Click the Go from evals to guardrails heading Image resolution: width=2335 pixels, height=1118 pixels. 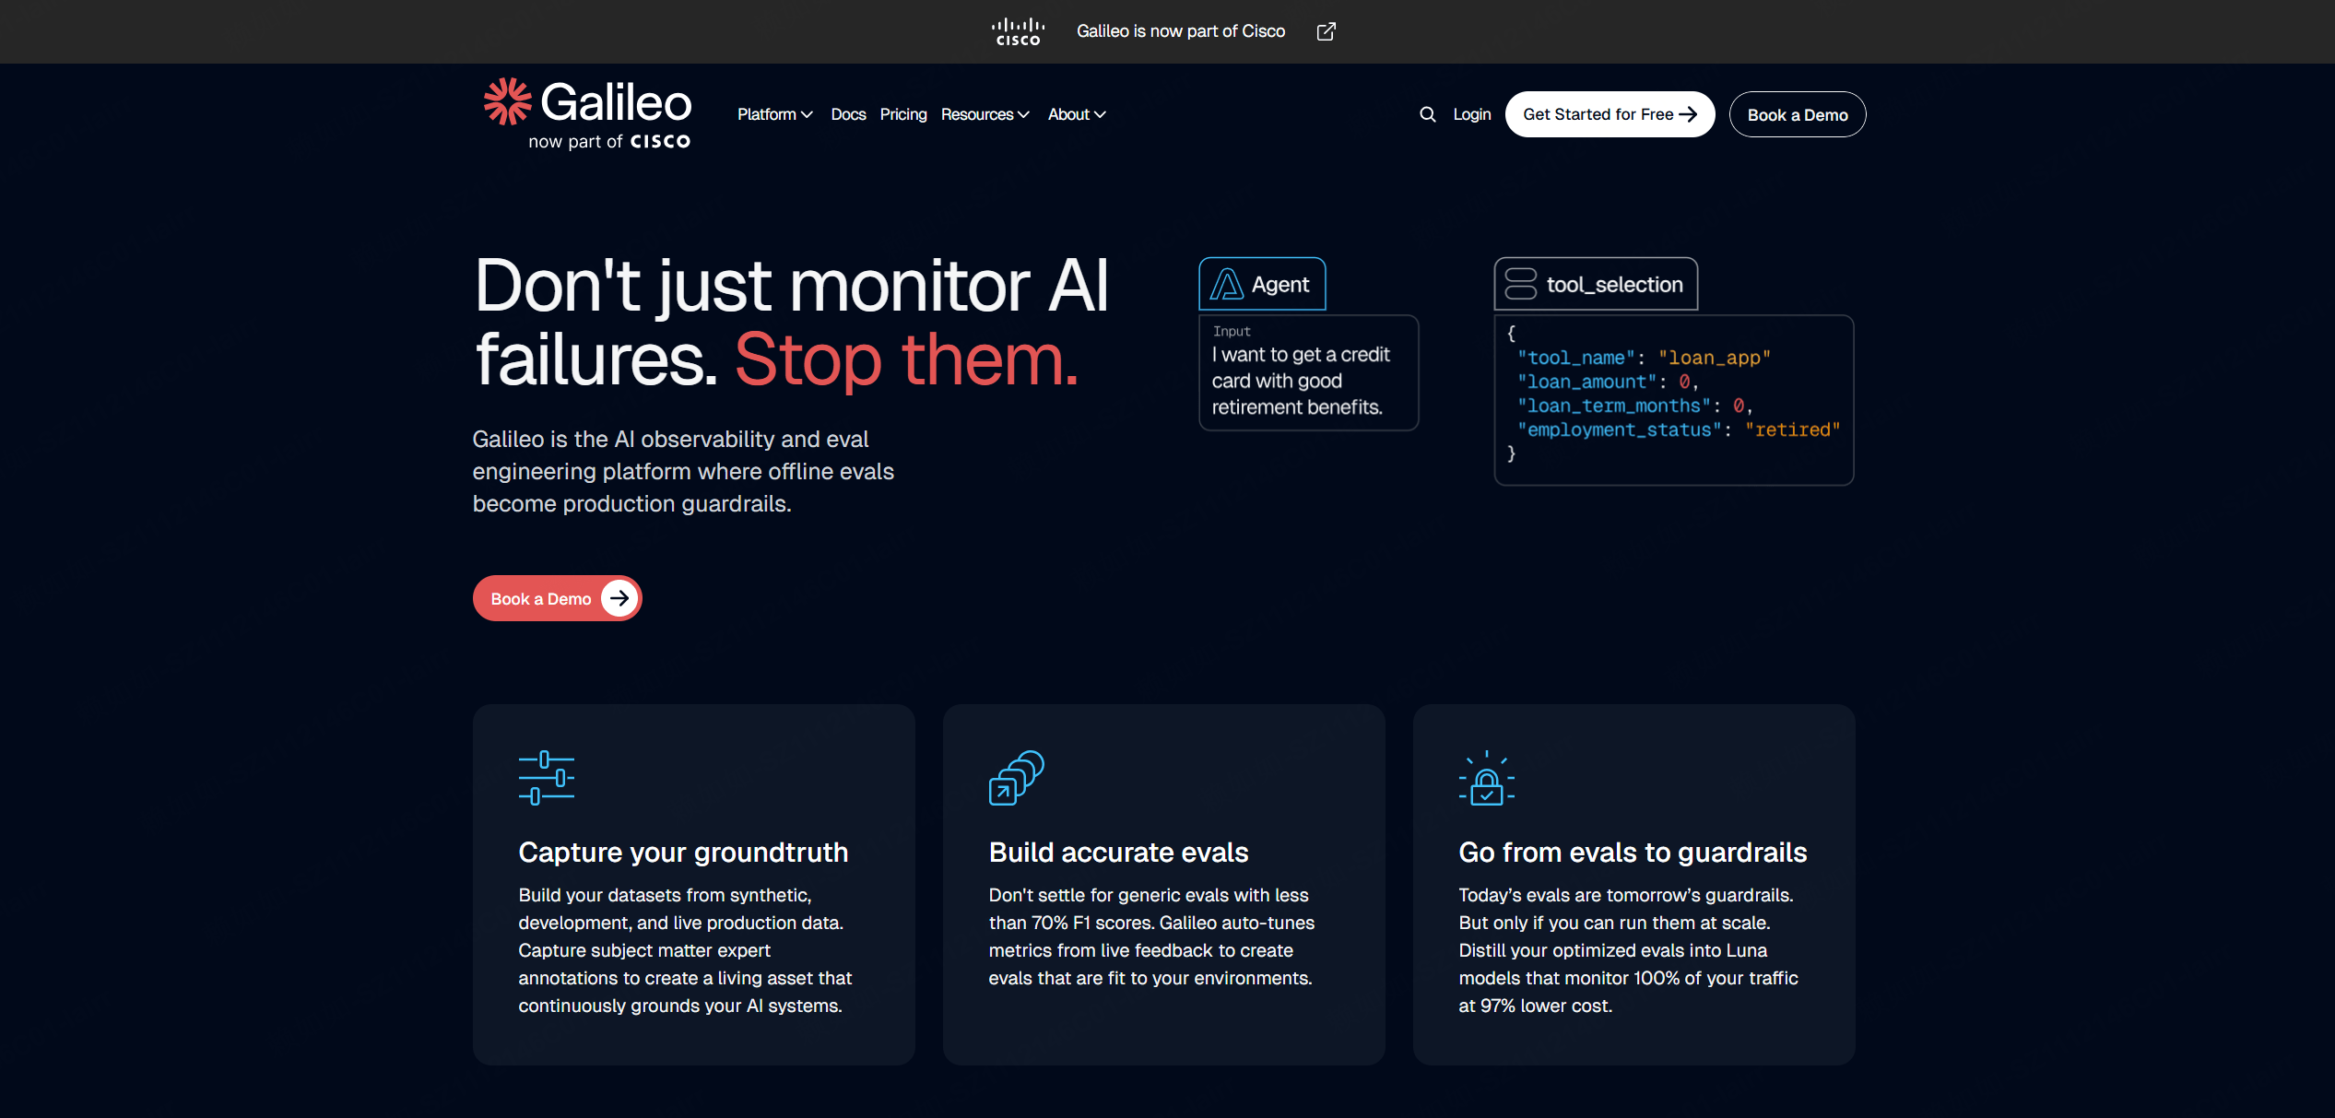(x=1633, y=852)
